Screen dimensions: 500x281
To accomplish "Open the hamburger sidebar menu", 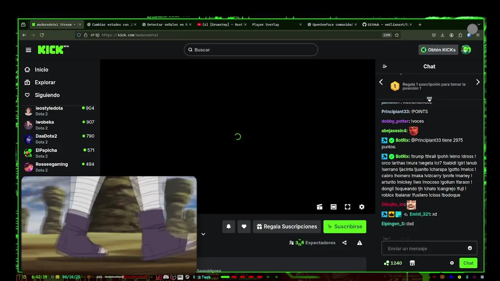I will 29,50.
